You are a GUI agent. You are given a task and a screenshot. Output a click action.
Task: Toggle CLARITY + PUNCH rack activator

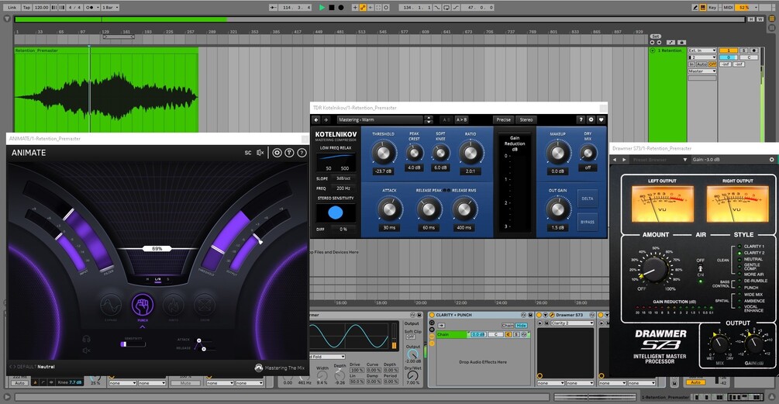click(x=432, y=315)
